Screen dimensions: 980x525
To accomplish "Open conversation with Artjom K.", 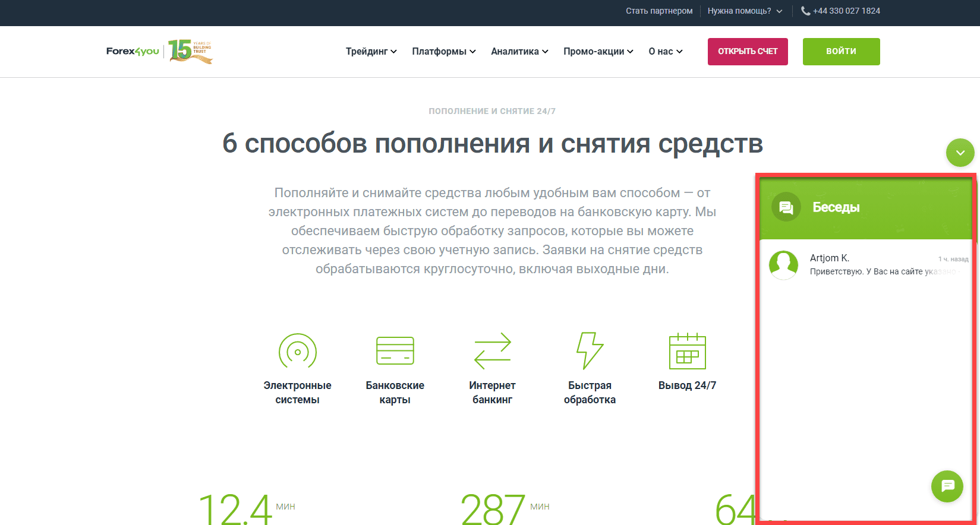I will click(866, 265).
